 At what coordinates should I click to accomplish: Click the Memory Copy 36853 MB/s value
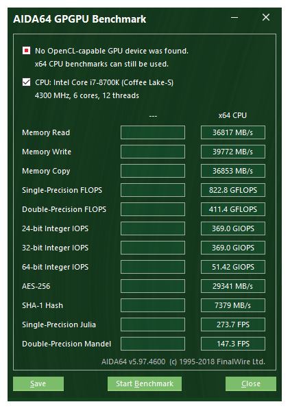pyautogui.click(x=233, y=171)
